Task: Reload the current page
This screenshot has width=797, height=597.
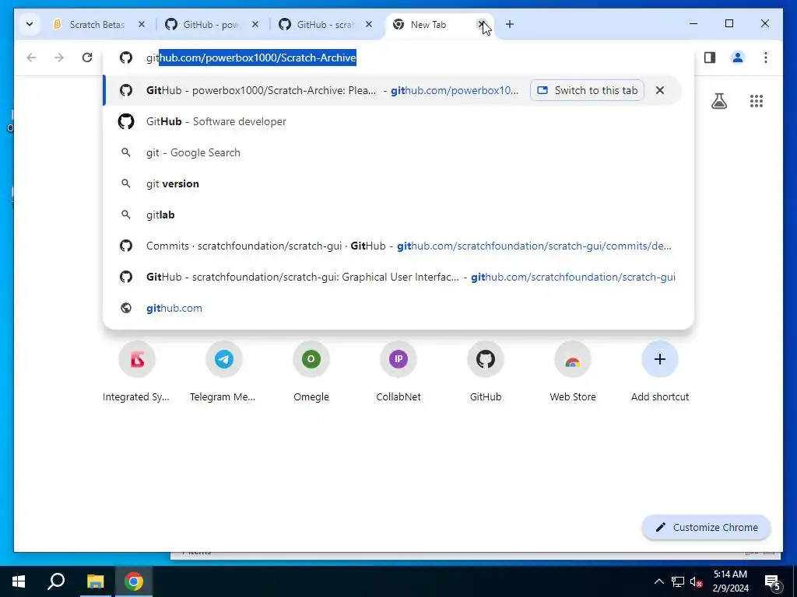Action: tap(87, 58)
